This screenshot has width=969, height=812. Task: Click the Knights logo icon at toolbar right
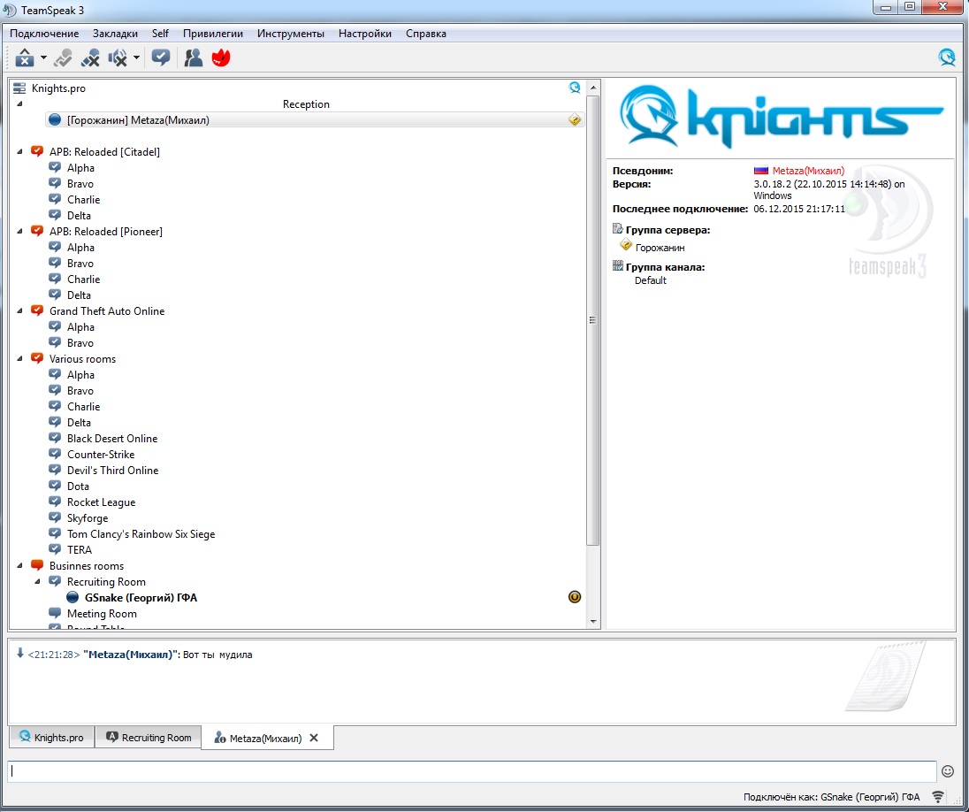tap(947, 57)
